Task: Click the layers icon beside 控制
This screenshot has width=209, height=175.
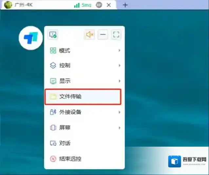Action: tap(53, 66)
